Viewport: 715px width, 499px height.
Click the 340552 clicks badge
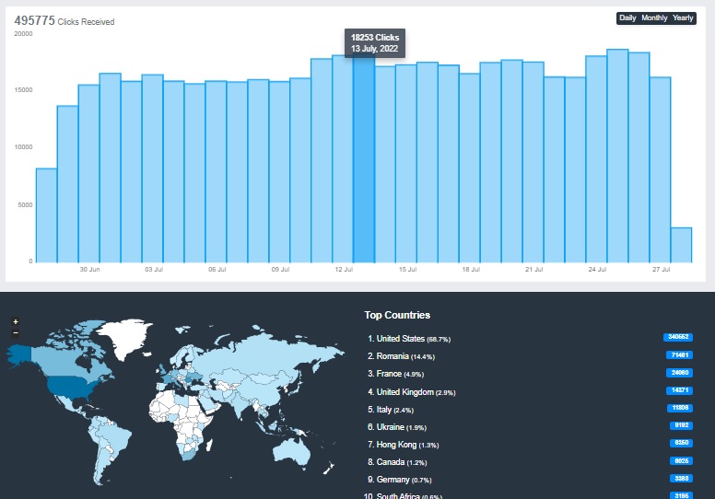pyautogui.click(x=677, y=338)
